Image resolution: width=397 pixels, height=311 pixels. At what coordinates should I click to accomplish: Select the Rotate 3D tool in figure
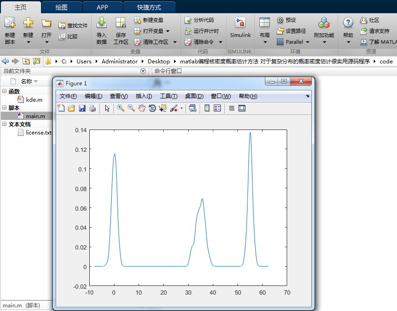152,109
